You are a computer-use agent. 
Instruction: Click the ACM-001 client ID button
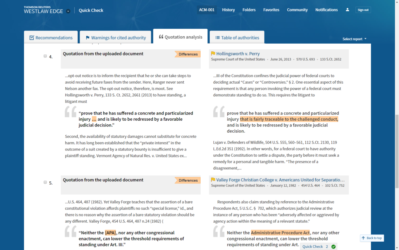tap(207, 10)
